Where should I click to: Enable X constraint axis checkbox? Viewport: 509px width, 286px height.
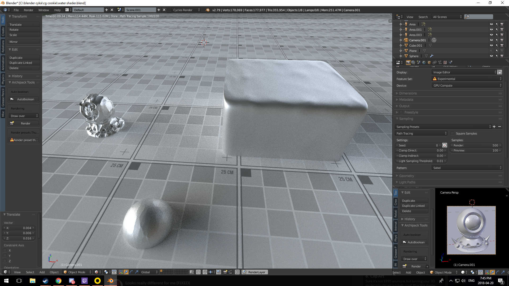pyautogui.click(x=5, y=250)
